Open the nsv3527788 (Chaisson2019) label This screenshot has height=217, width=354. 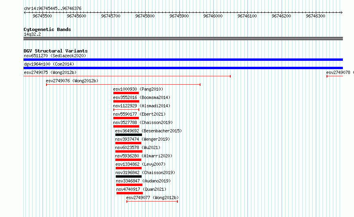pos(143,122)
